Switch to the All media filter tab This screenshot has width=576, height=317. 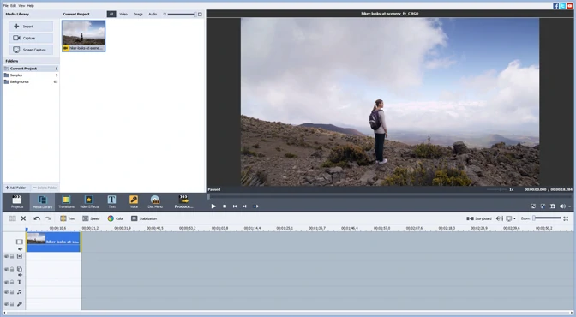[x=111, y=14]
